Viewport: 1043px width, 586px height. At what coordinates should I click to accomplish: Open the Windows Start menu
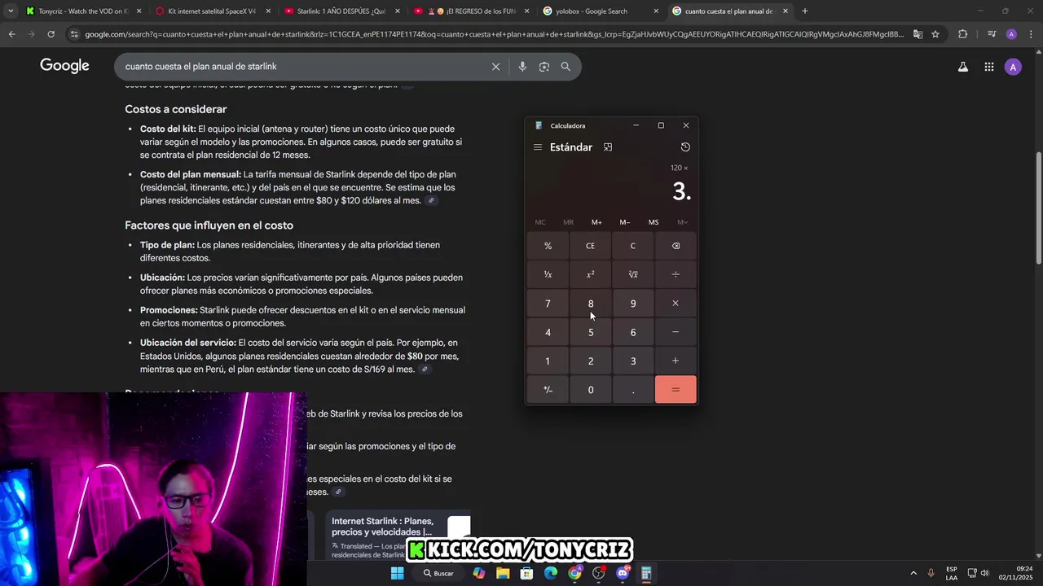(x=397, y=573)
